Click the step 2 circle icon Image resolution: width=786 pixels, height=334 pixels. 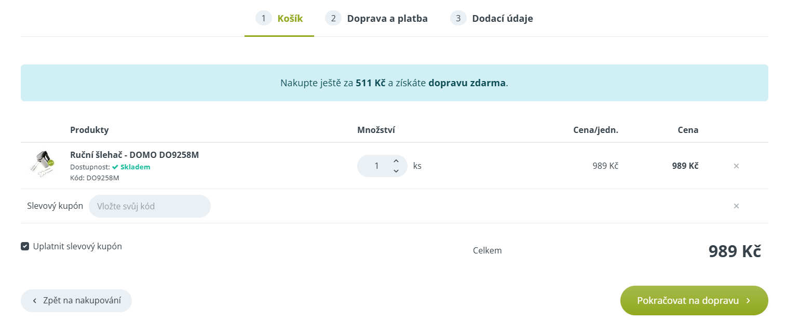[x=333, y=18]
